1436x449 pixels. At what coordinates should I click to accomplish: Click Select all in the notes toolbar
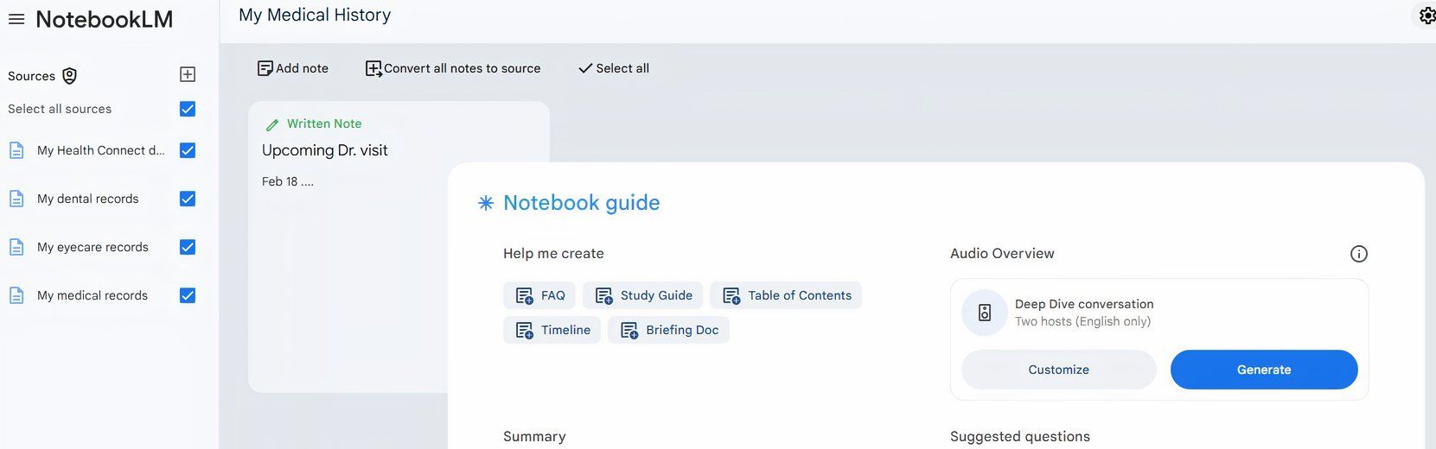614,68
